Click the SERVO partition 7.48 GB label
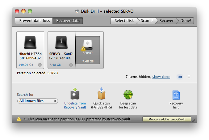The height and width of the screenshot is (140, 209). pyautogui.click(x=88, y=62)
